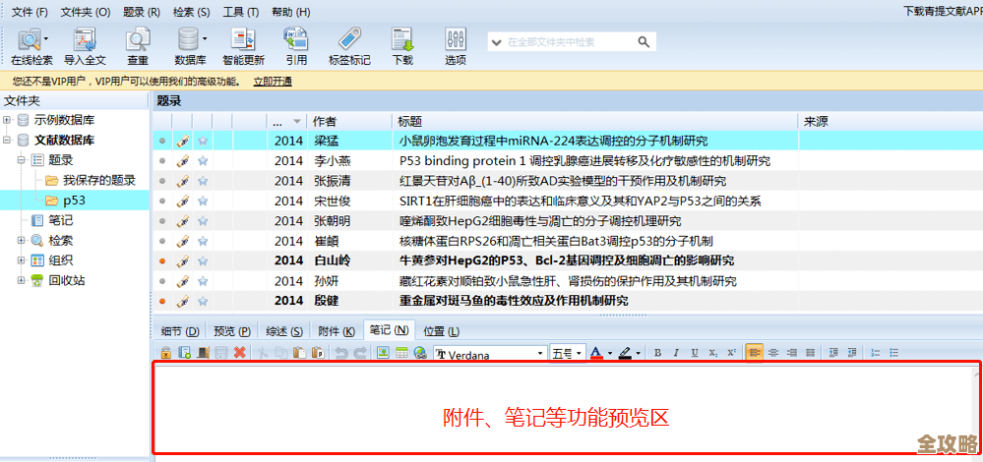Click the bullet list icon
983x462 pixels.
coord(894,353)
